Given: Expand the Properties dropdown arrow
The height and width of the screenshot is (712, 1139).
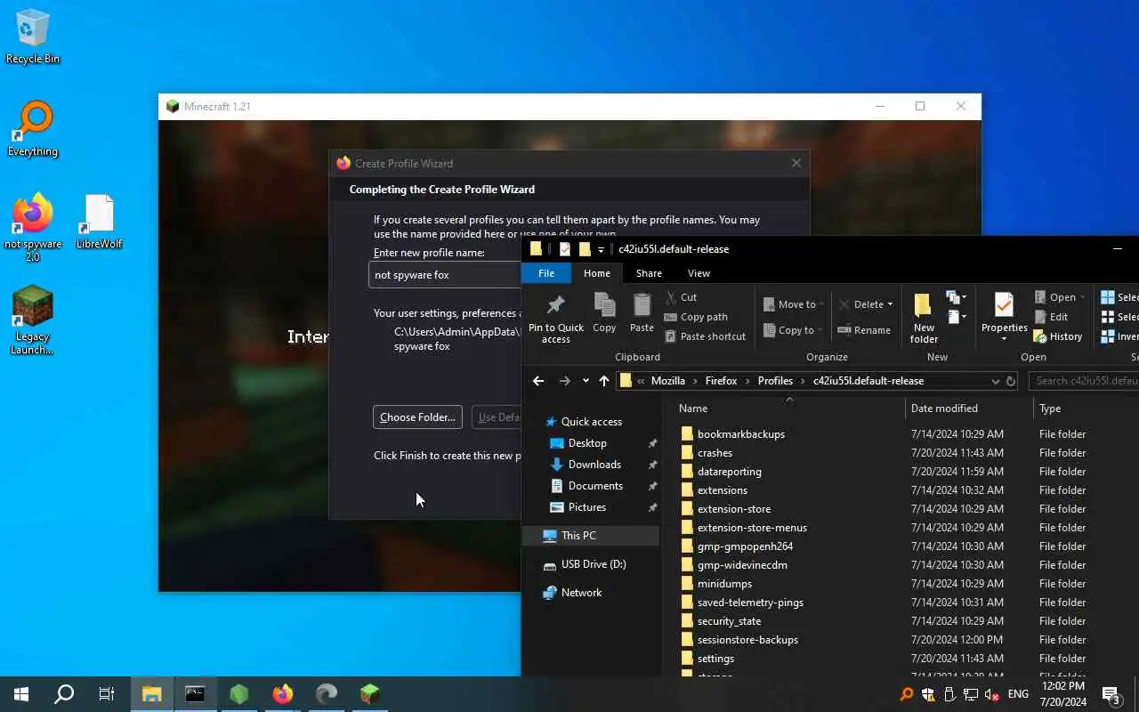Looking at the screenshot, I should click(x=1004, y=339).
